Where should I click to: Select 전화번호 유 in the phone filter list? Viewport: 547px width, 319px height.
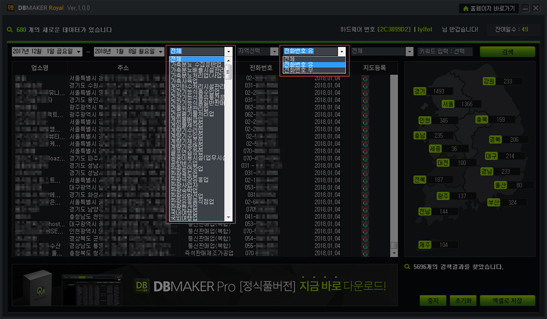click(314, 65)
